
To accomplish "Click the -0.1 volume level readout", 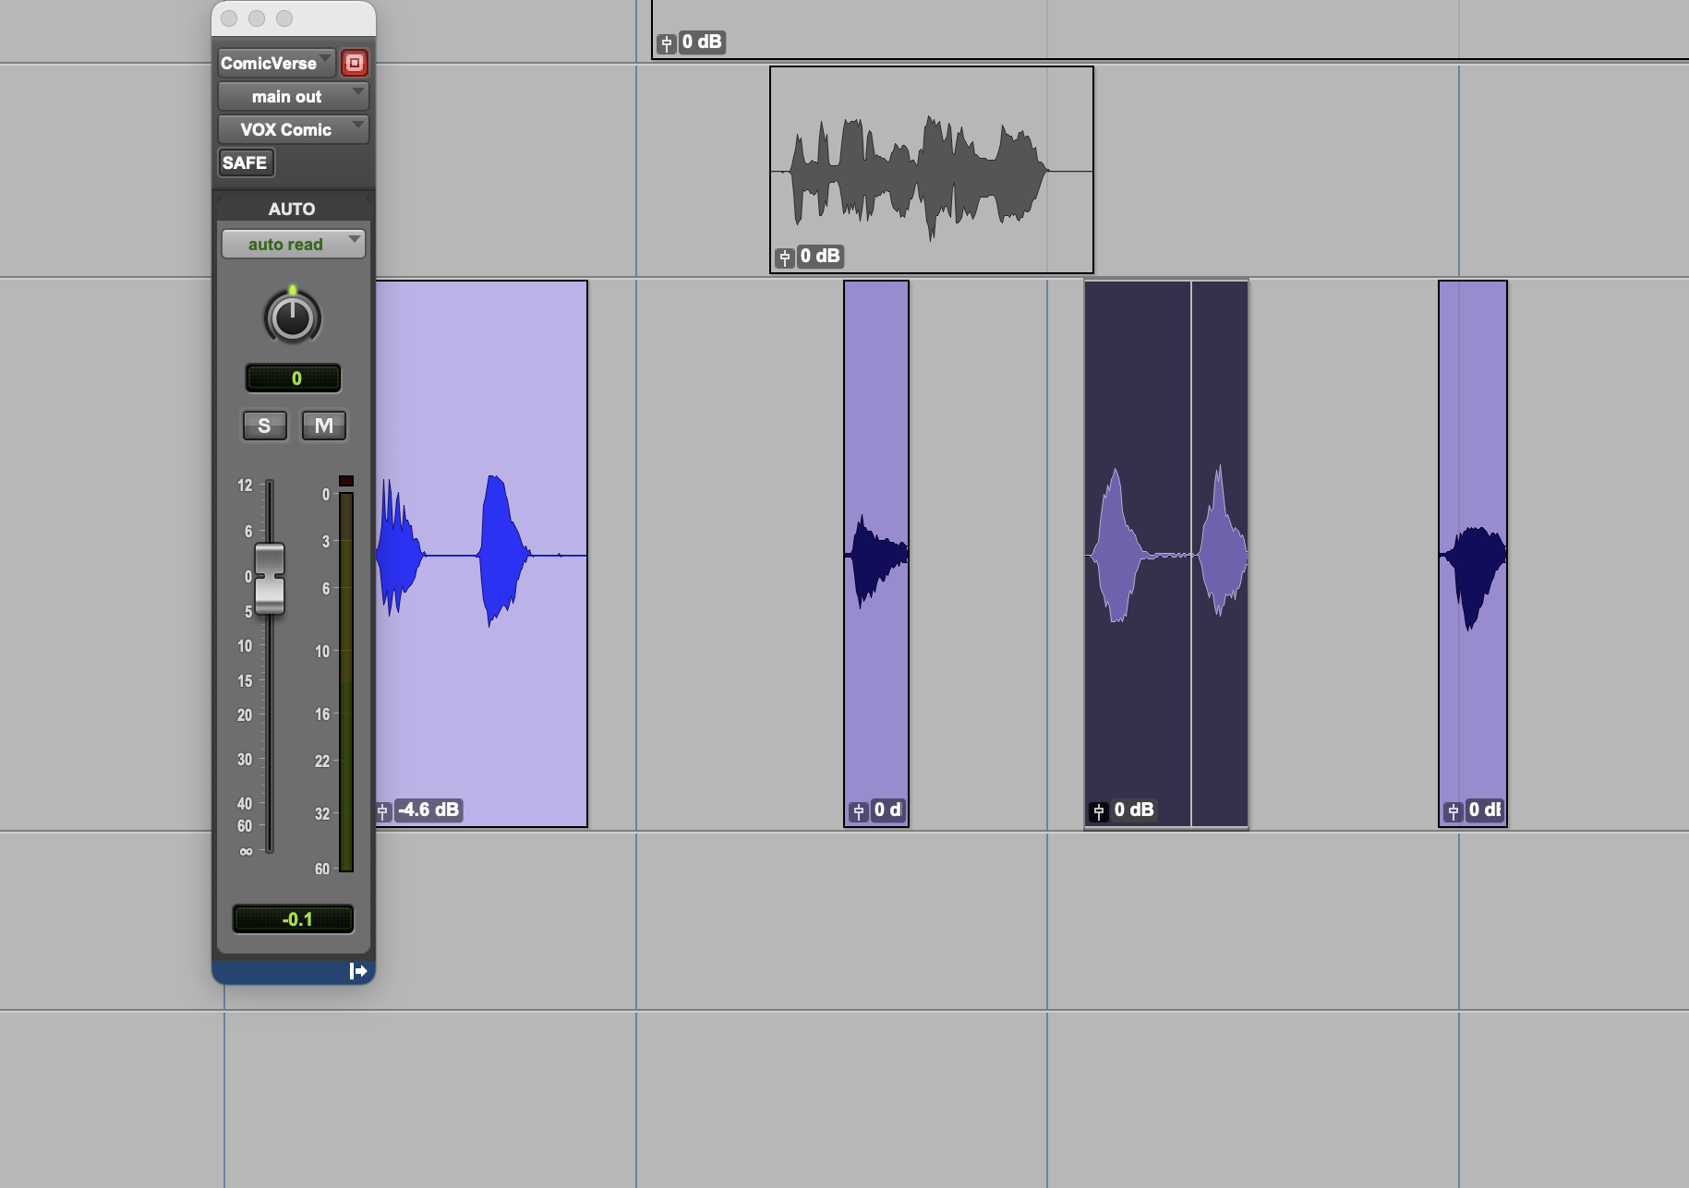I will click(x=293, y=919).
